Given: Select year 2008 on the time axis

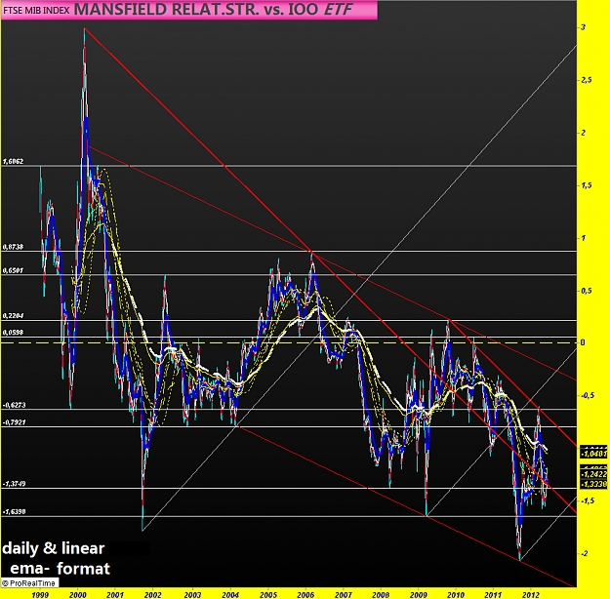Looking at the screenshot, I should click(x=381, y=594).
